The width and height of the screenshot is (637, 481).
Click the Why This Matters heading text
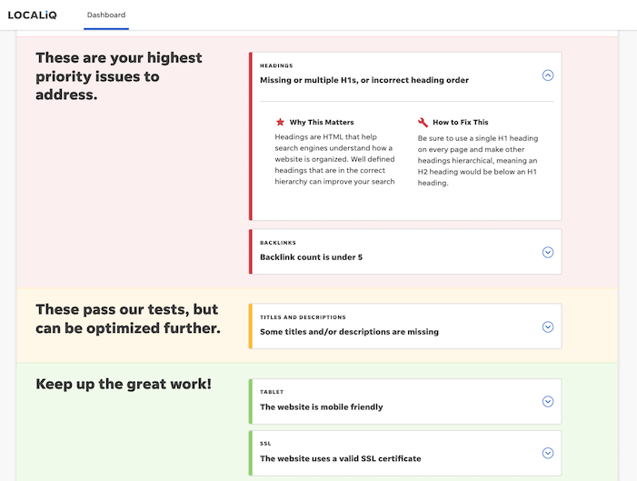pos(322,123)
